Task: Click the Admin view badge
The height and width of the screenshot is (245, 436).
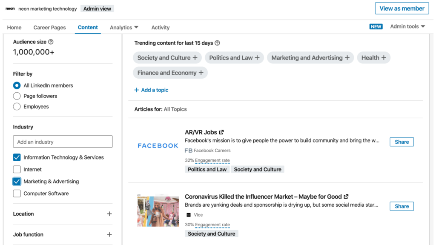Action: [98, 9]
